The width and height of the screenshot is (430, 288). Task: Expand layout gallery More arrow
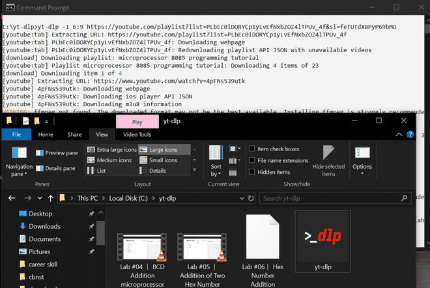(x=194, y=170)
